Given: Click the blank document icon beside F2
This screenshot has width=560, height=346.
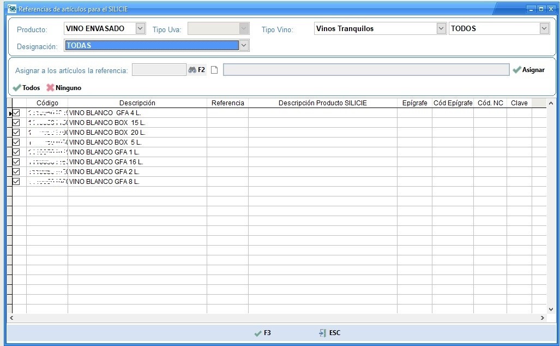Looking at the screenshot, I should [x=214, y=70].
